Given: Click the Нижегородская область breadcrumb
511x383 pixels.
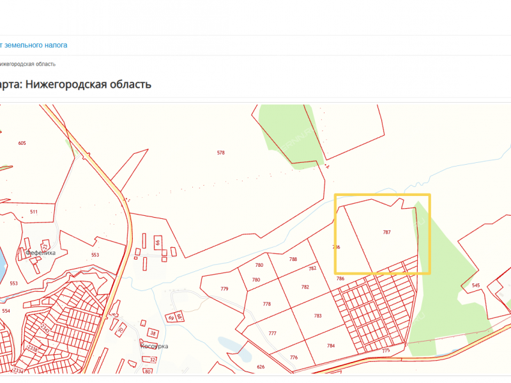Looking at the screenshot, I should pyautogui.click(x=28, y=64).
